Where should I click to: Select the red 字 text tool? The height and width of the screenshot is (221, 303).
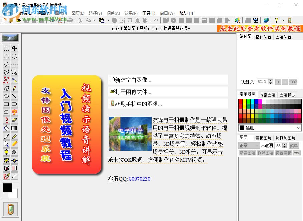click(x=14, y=112)
